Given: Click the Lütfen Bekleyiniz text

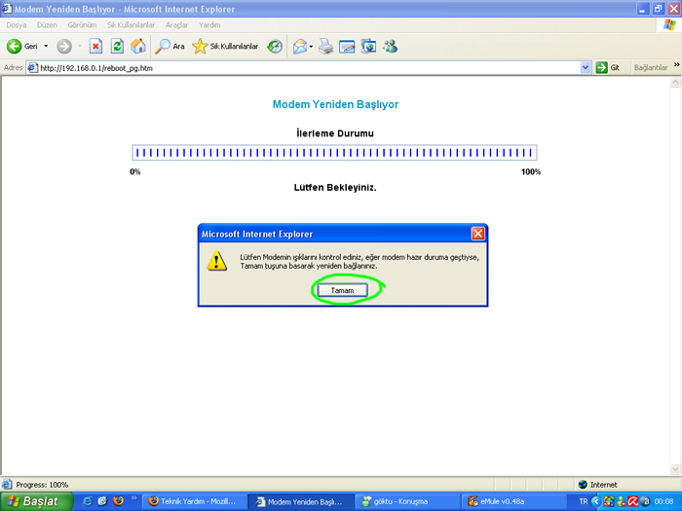Looking at the screenshot, I should (x=335, y=188).
